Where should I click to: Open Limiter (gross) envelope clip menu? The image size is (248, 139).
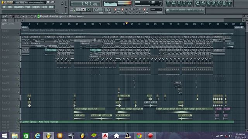click(22, 122)
